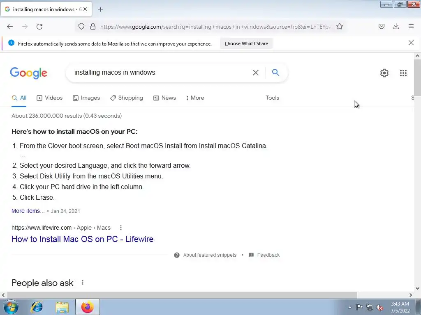Select Firefox in the taskbar
Image resolution: width=421 pixels, height=315 pixels.
coord(88,307)
